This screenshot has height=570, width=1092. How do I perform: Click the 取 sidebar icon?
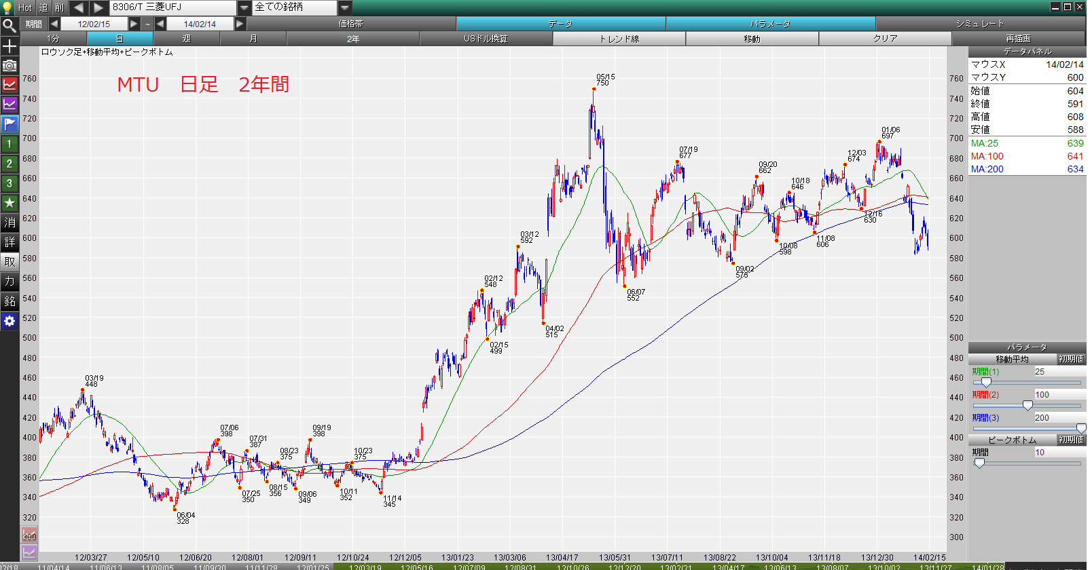tap(10, 262)
